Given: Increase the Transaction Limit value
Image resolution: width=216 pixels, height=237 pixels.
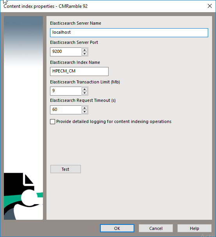Looking at the screenshot, I should coord(84,89).
